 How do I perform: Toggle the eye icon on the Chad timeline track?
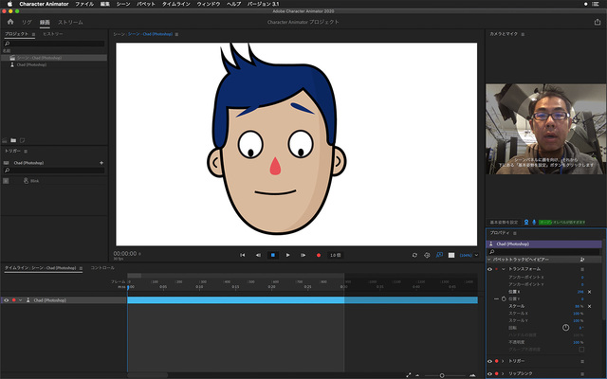[x=6, y=299]
